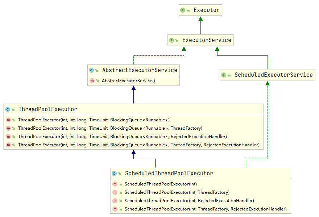Click the public lock icon beside Executor
This screenshot has width=319, height=217.
pos(188,11)
